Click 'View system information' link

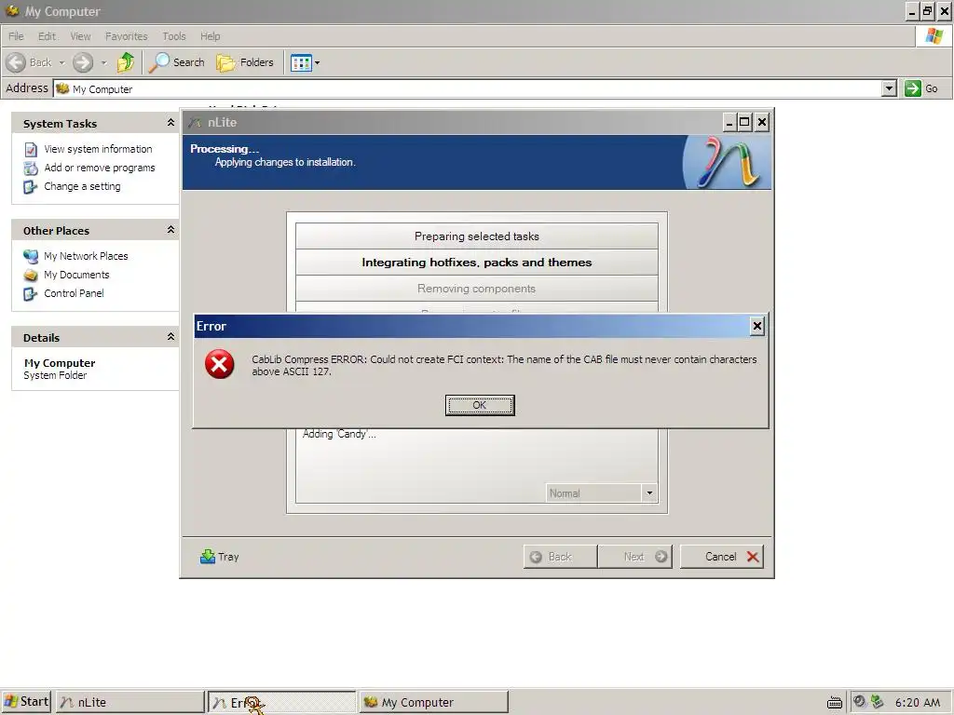98,149
